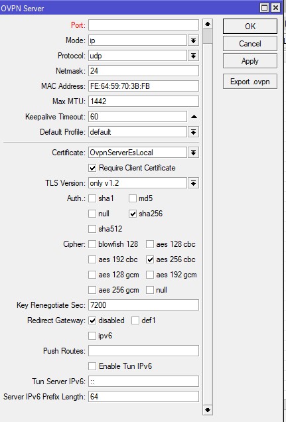Open the Default Profile dropdown
The image size is (286, 422).
point(193,132)
